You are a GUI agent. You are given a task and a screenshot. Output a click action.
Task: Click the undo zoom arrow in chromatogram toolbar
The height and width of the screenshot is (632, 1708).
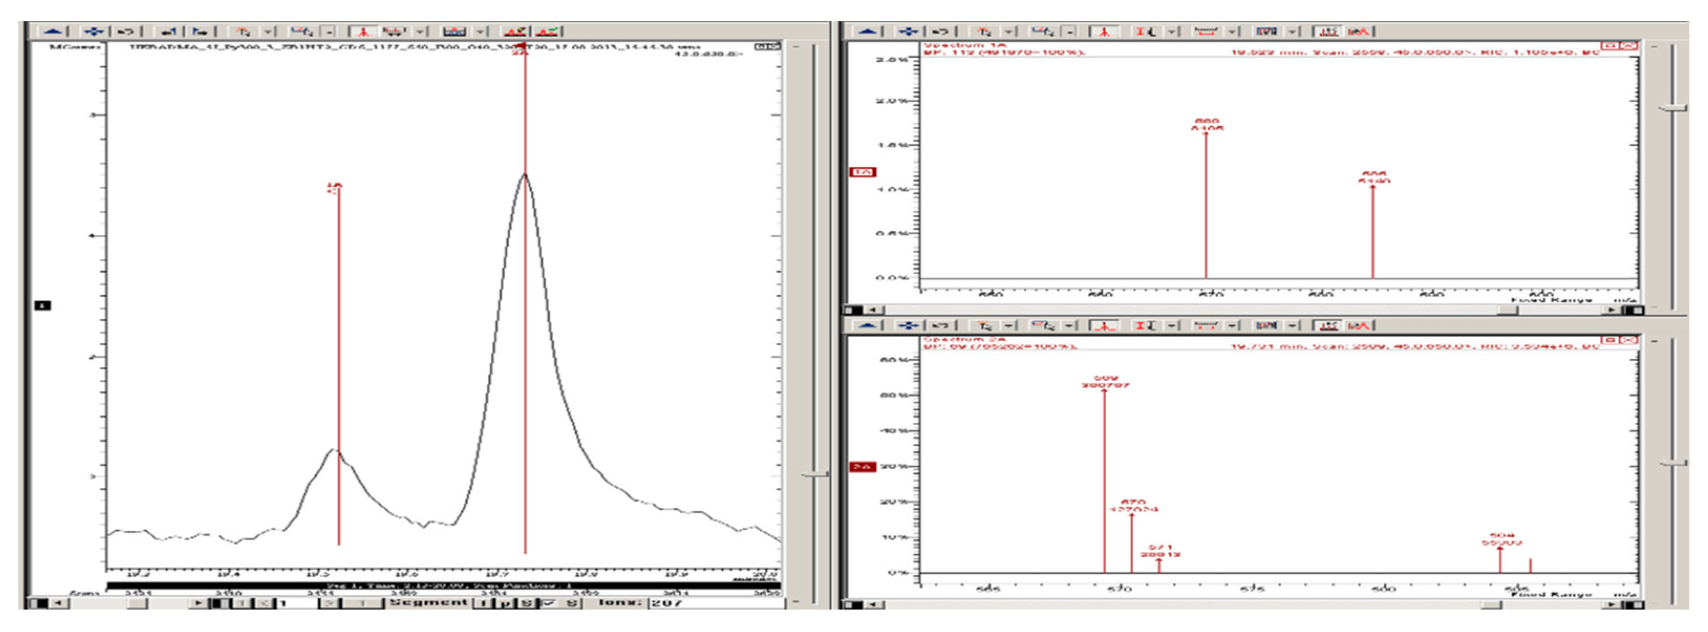point(126,31)
